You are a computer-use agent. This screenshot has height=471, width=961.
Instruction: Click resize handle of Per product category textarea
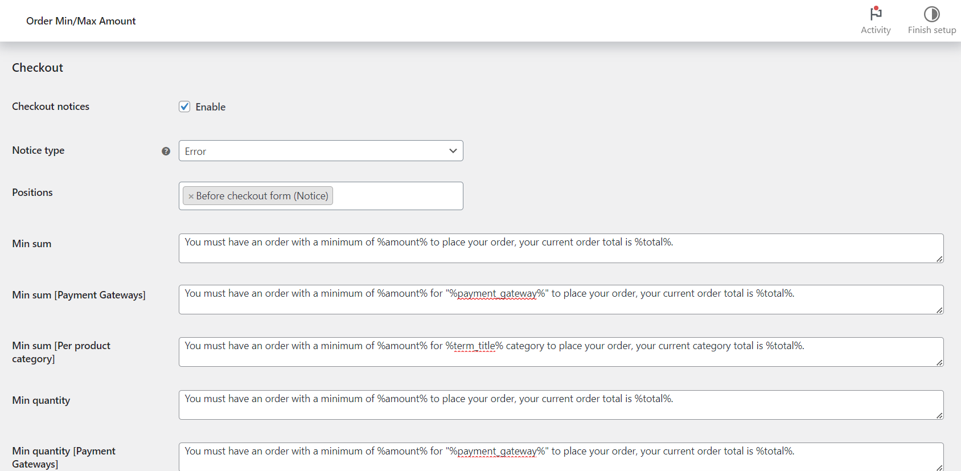pos(939,363)
